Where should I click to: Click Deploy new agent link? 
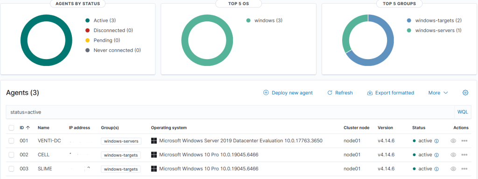click(292, 93)
